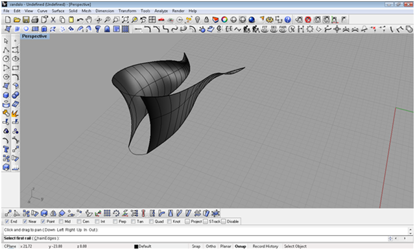Screen dimensions: 415x250
Task: Enable the Tan osnap checkbox
Action: tap(133, 222)
